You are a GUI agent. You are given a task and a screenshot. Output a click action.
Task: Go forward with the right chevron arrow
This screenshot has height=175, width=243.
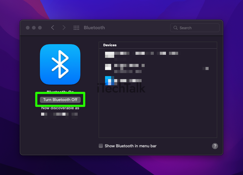point(64,28)
